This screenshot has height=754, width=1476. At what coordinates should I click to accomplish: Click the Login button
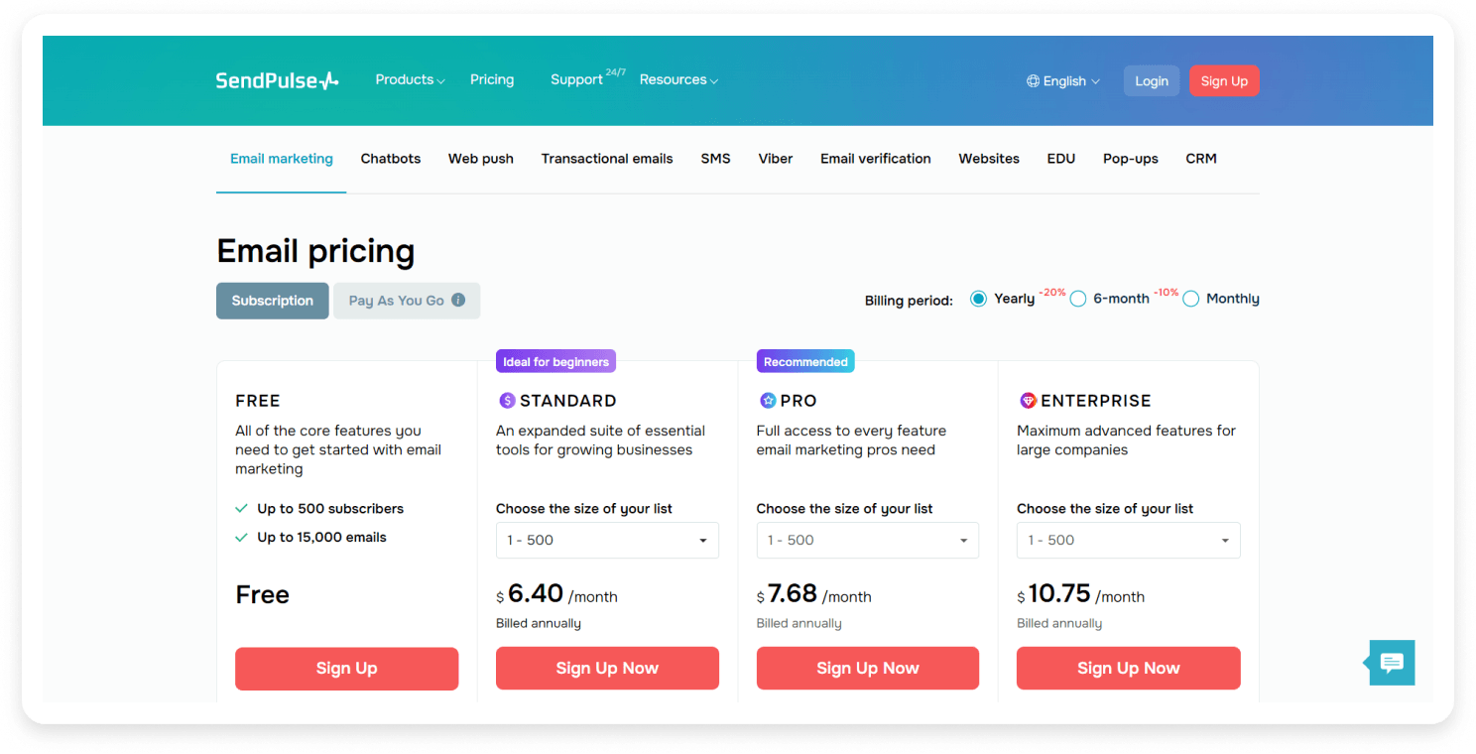(x=1152, y=81)
